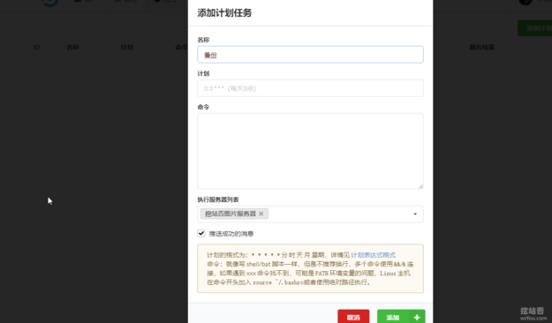The image size is (552, 323).
Task: Click the green button in the background page's top-right
Action: click(x=534, y=28)
